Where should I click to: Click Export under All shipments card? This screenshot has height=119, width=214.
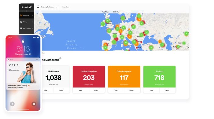click(61, 90)
